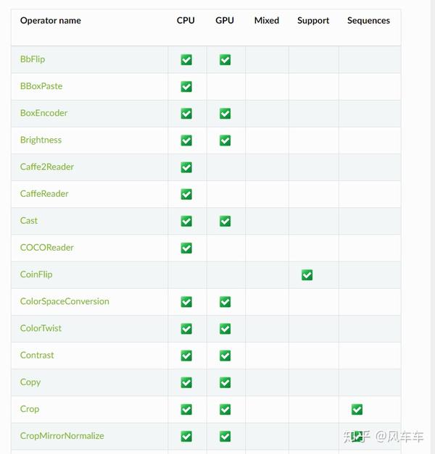Image resolution: width=435 pixels, height=454 pixels.
Task: Click the Mixed column header
Action: [x=266, y=21]
